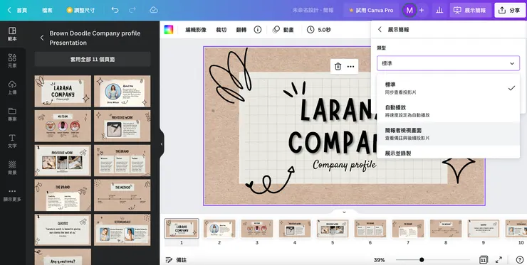The width and height of the screenshot is (527, 265).
Task: Click the plus add-collaborator icon
Action: 422,11
